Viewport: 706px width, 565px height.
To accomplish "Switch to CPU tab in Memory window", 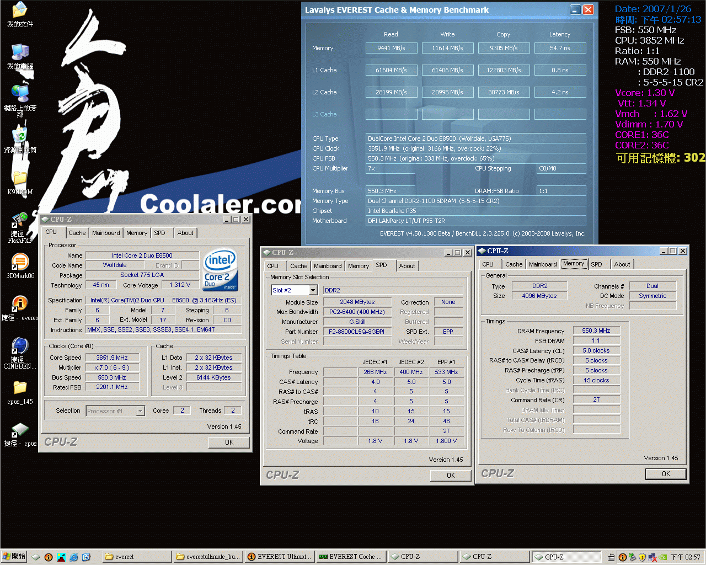I will point(488,264).
